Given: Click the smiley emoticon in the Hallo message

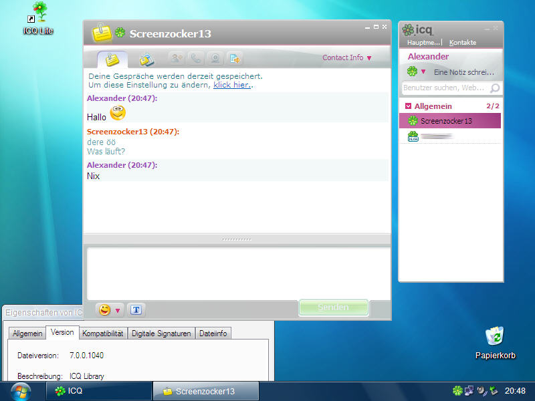Looking at the screenshot, I should tap(118, 113).
